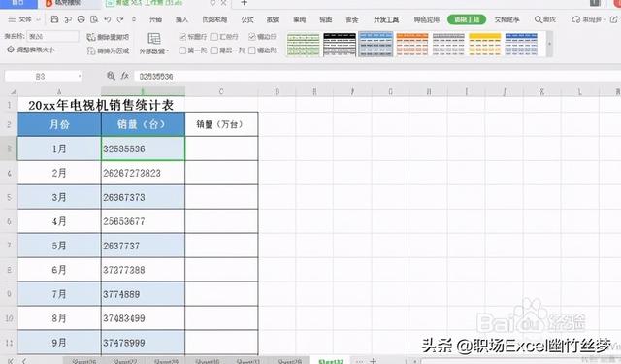Open the Start (开始) ribbon tab
The image size is (621, 364).
click(x=155, y=19)
